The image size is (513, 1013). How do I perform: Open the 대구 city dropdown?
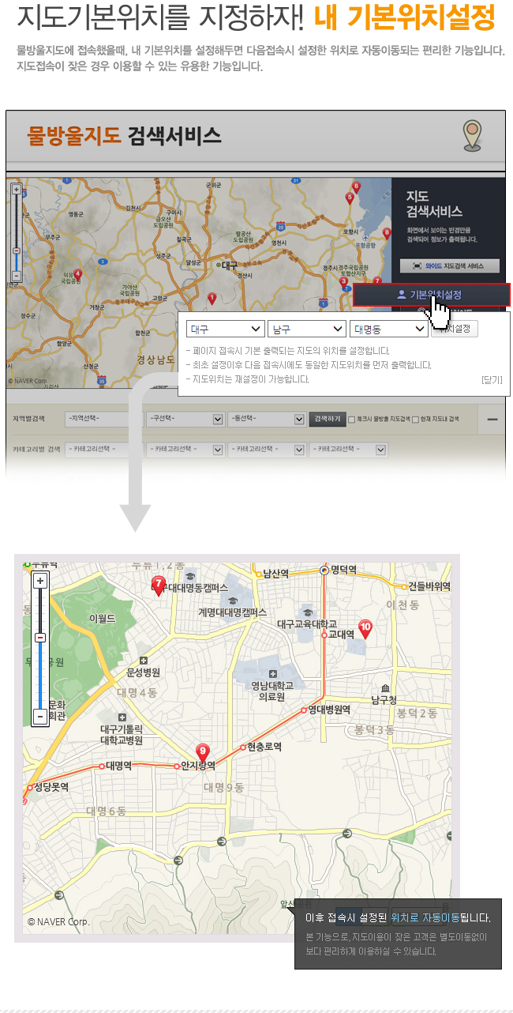click(x=225, y=329)
